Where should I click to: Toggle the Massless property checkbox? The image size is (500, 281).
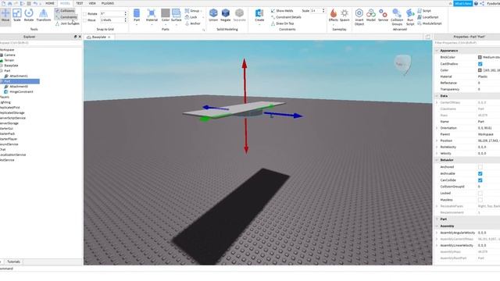pos(480,200)
